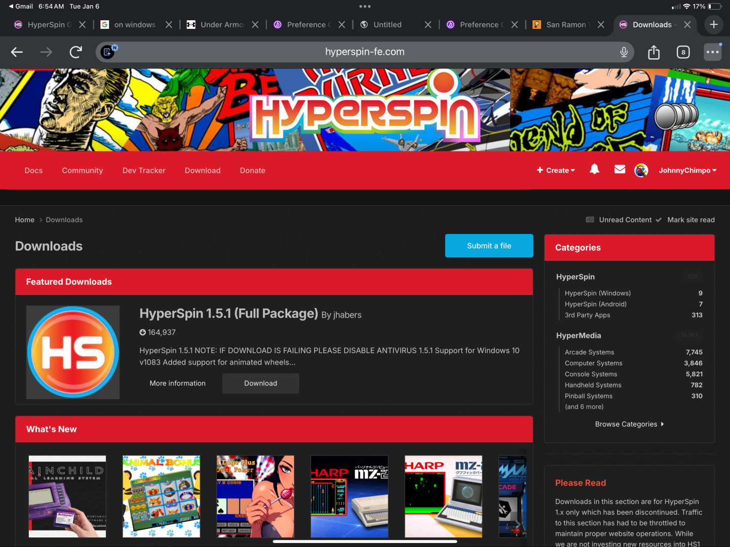Switch to the San Ramon tab
Image resolution: width=730 pixels, height=547 pixels.
[565, 25]
